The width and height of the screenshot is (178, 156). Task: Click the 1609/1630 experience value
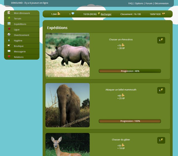click(x=155, y=14)
